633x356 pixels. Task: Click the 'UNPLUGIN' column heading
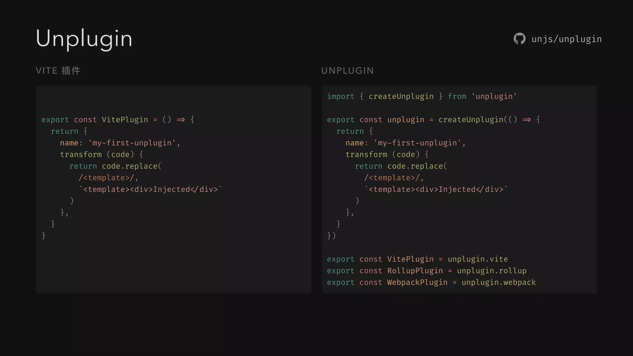point(347,71)
